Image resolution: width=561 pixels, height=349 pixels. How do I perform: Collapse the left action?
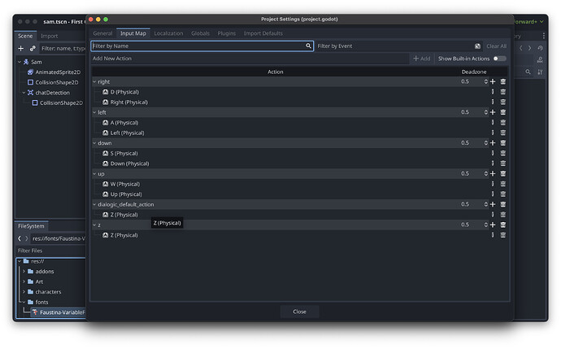coord(94,112)
